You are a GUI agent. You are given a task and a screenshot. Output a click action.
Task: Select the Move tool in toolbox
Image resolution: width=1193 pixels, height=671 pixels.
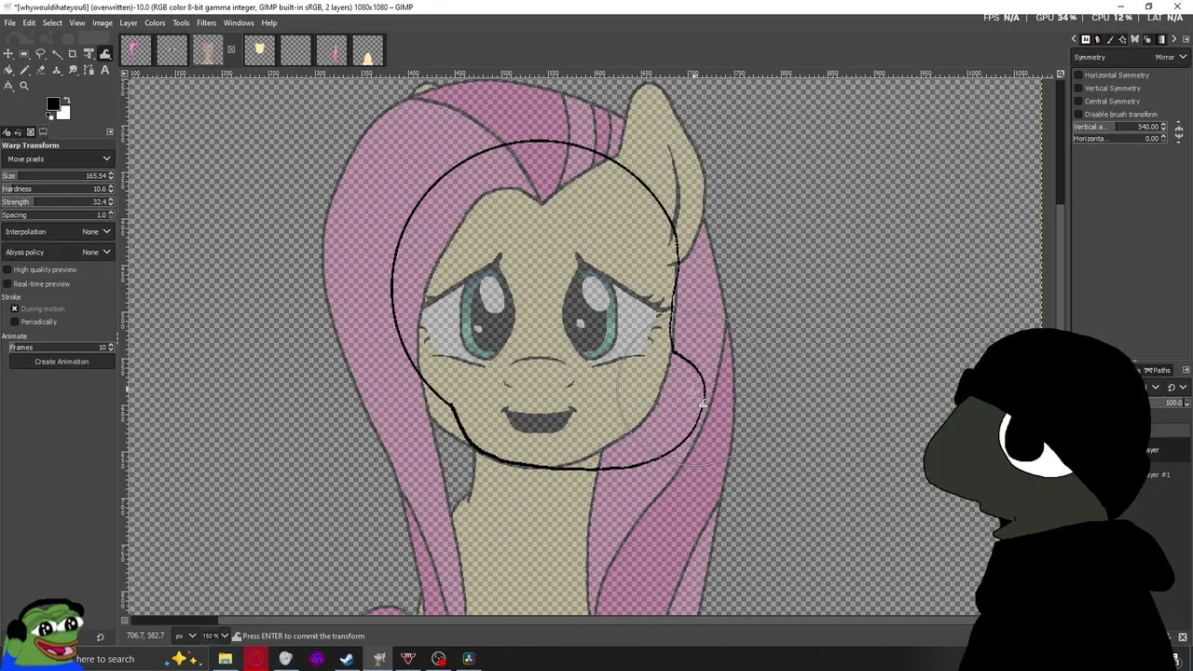click(x=7, y=54)
